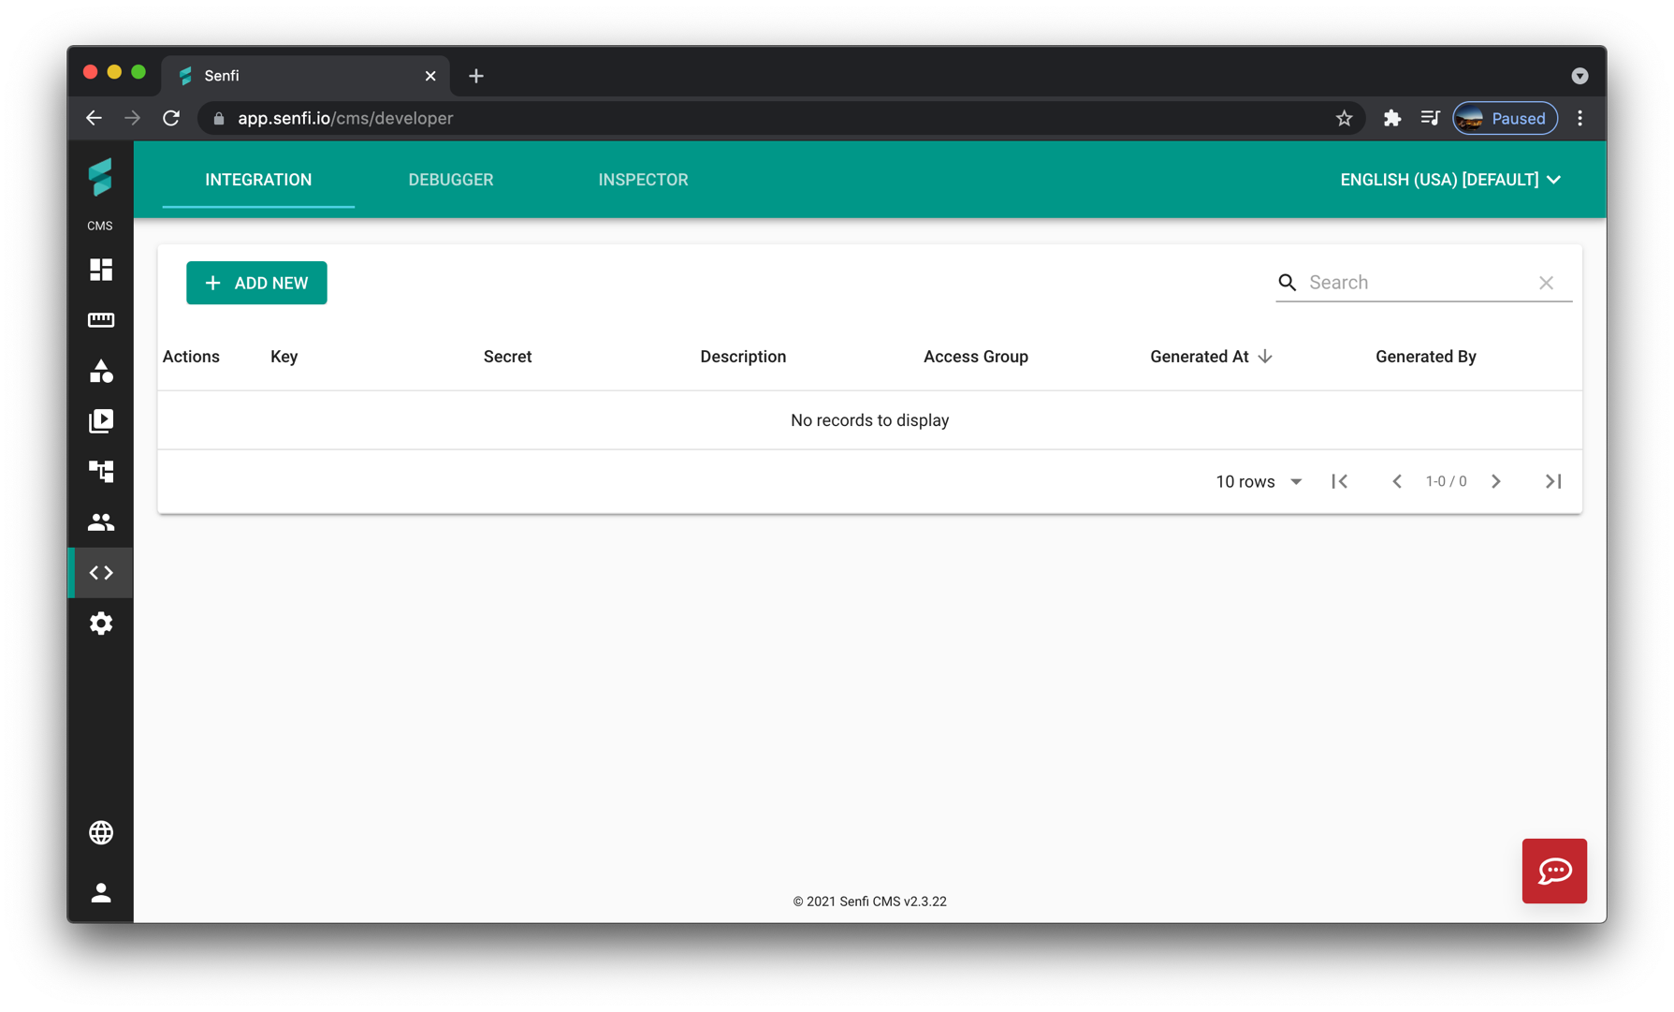Select the developer code icon in sidebar
The height and width of the screenshot is (1012, 1674).
[101, 573]
